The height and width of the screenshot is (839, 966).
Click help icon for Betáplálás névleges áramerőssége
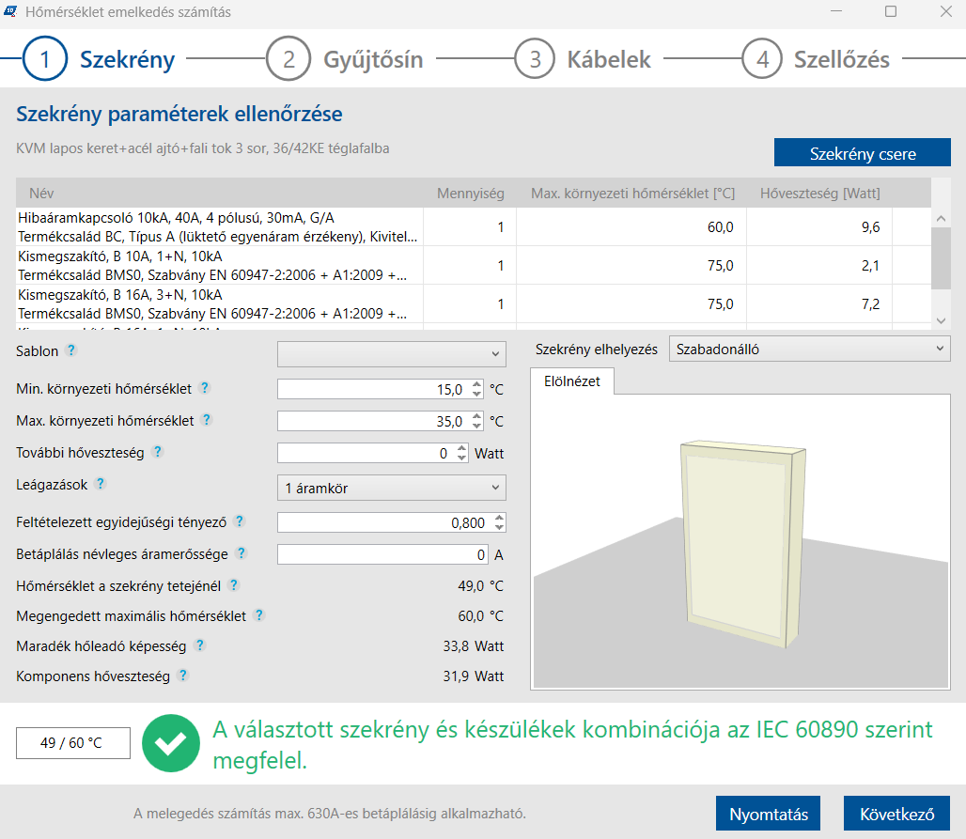pos(241,553)
